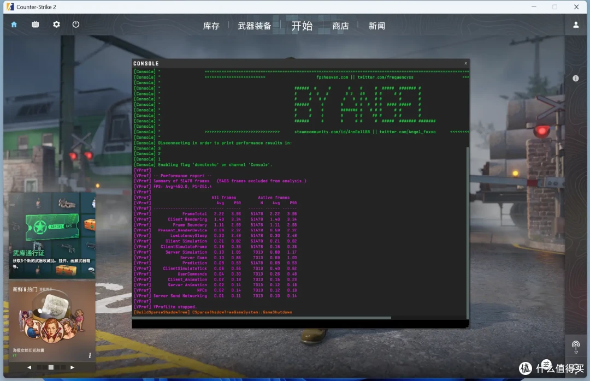Show previous featured item with left arrow
The height and width of the screenshot is (381, 590).
pyautogui.click(x=29, y=367)
